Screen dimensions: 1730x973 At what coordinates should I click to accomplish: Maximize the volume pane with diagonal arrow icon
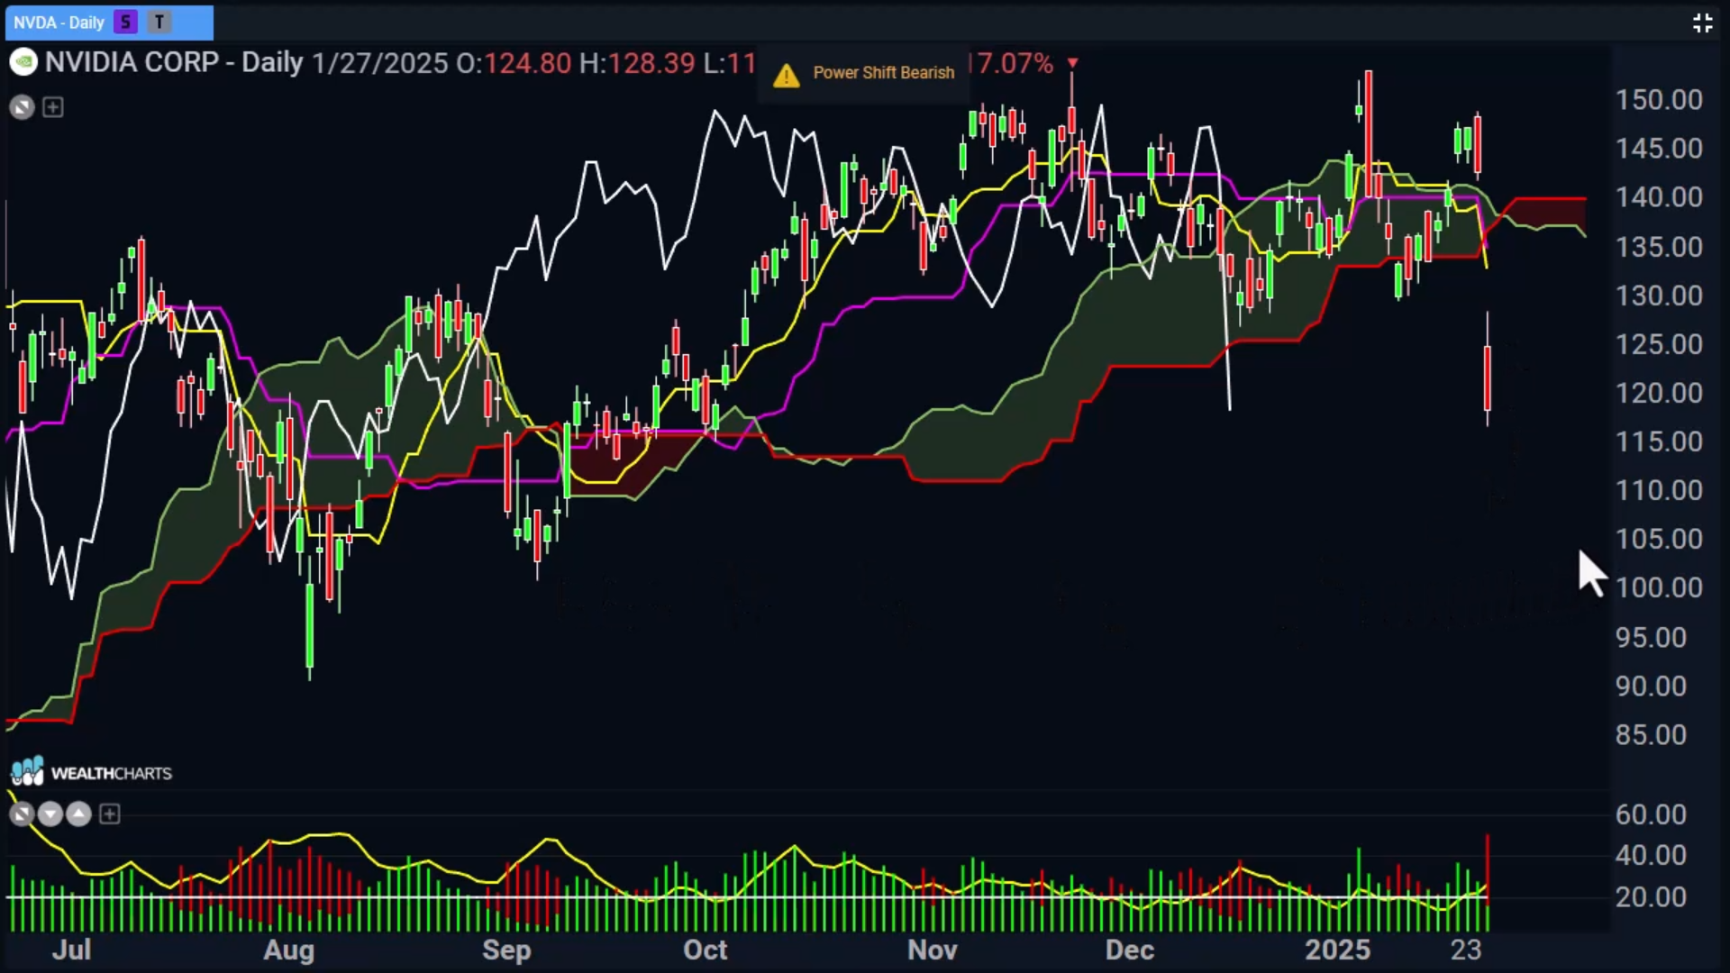click(x=22, y=814)
